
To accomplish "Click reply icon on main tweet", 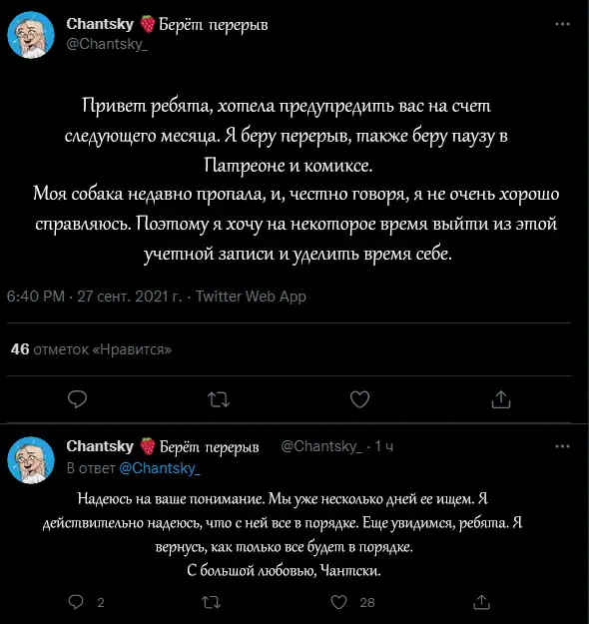I will [x=77, y=399].
